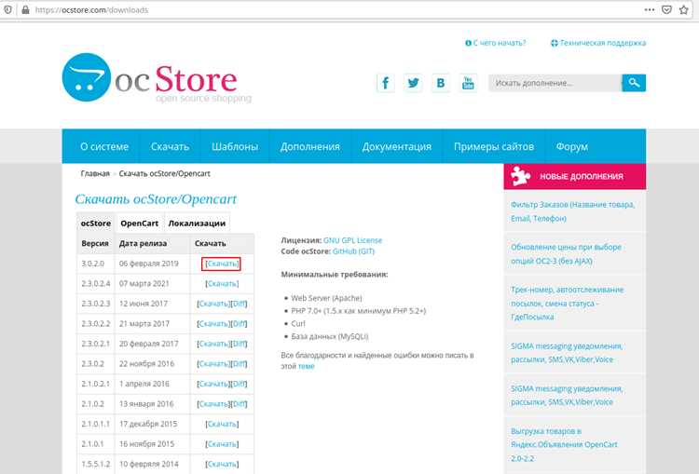Open first 'SIGMA messaging уведомления' add-on link
The width and height of the screenshot is (699, 474).
[567, 353]
